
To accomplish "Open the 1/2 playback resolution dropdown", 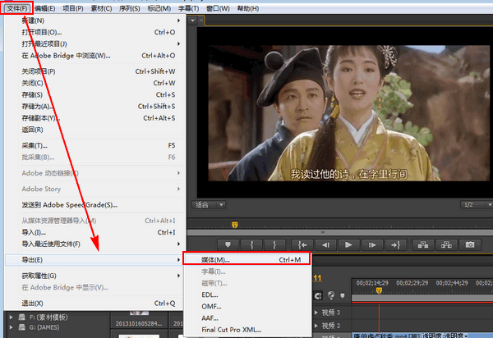I will pyautogui.click(x=477, y=205).
